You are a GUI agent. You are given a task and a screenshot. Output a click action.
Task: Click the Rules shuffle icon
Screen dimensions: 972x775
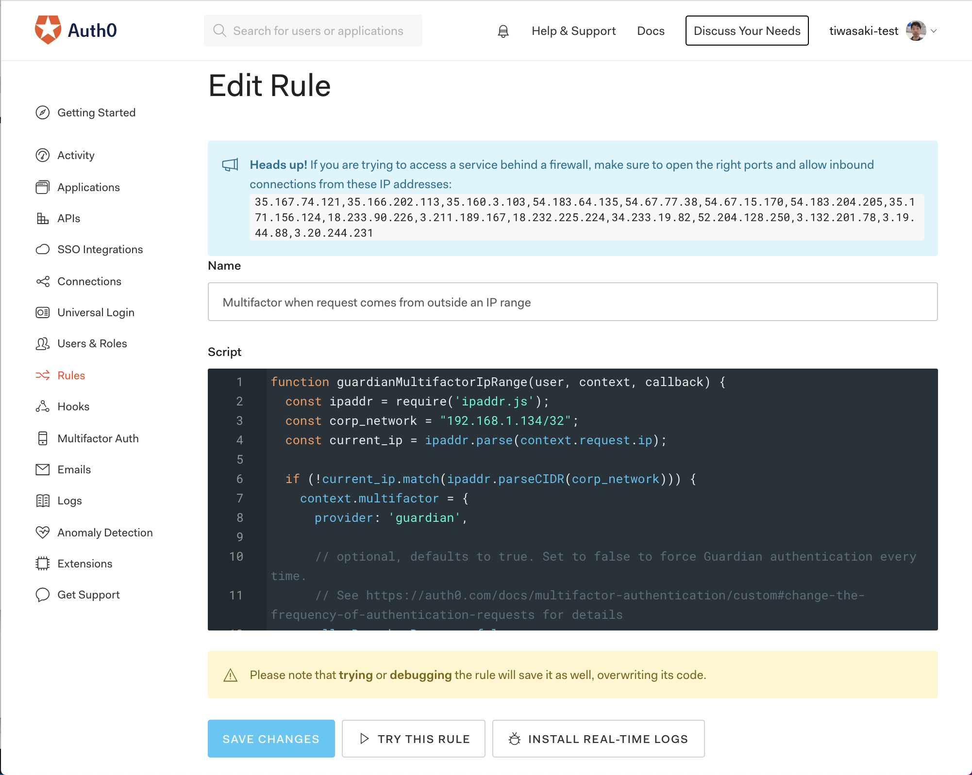coord(43,375)
